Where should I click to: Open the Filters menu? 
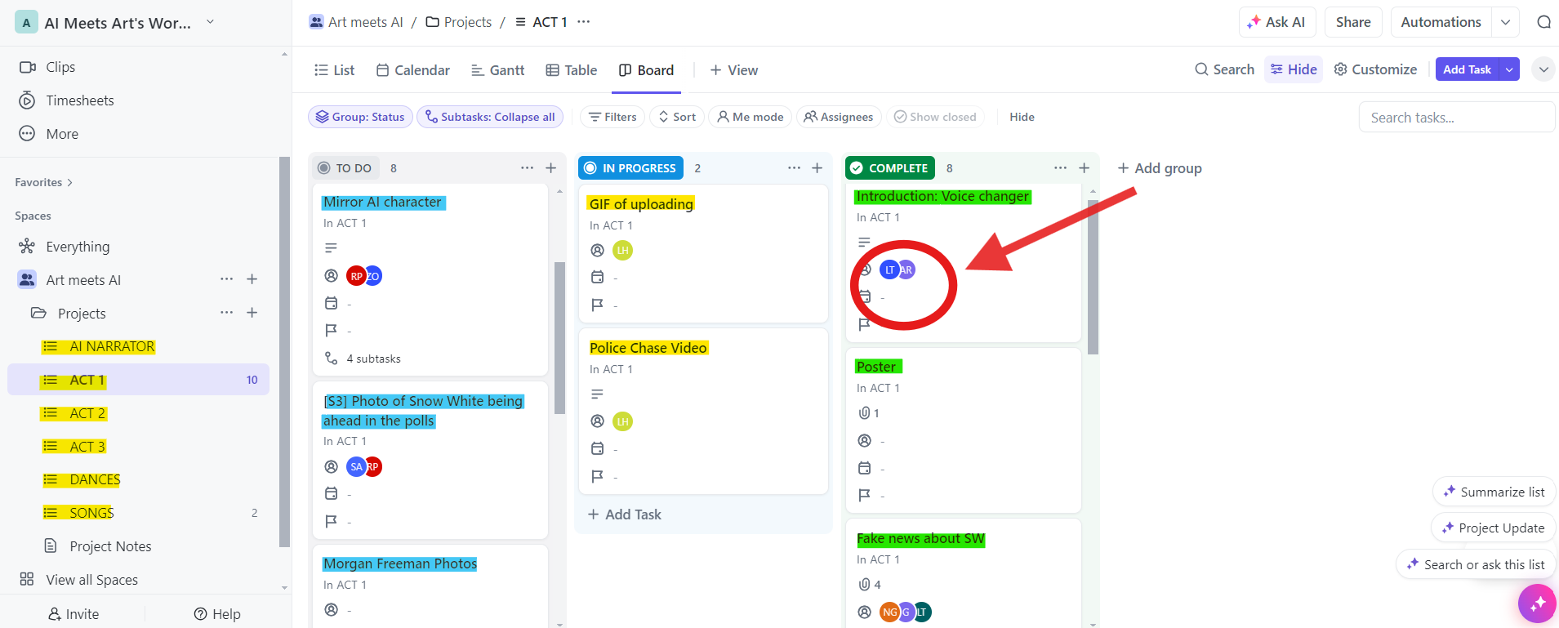(x=612, y=117)
